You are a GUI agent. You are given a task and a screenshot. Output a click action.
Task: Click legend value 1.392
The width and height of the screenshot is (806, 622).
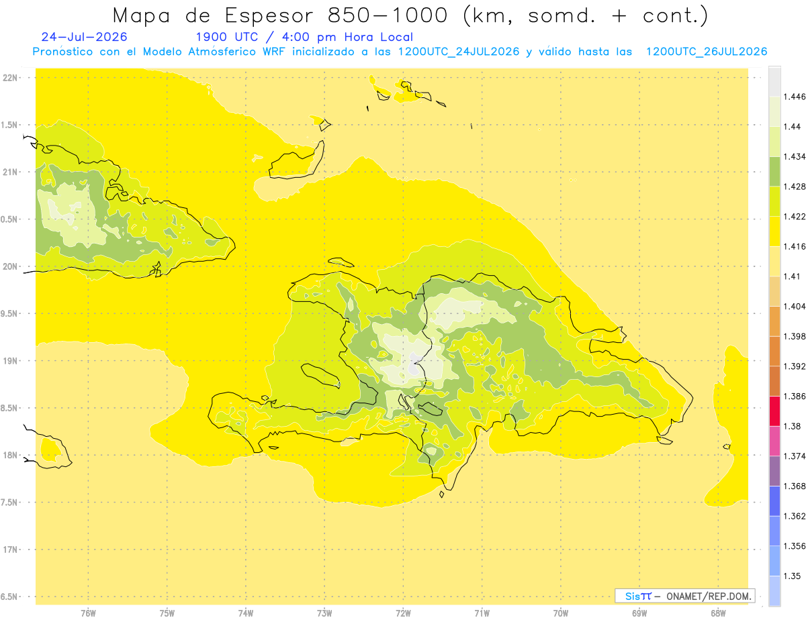tap(795, 366)
